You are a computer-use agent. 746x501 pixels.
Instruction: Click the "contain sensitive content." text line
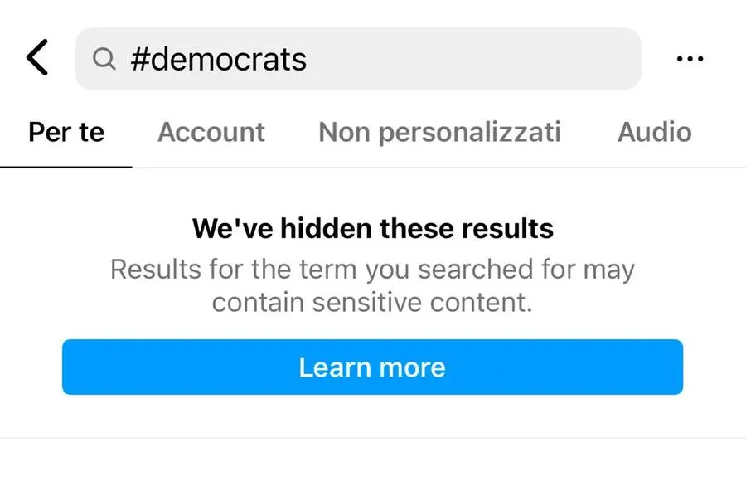click(x=372, y=303)
